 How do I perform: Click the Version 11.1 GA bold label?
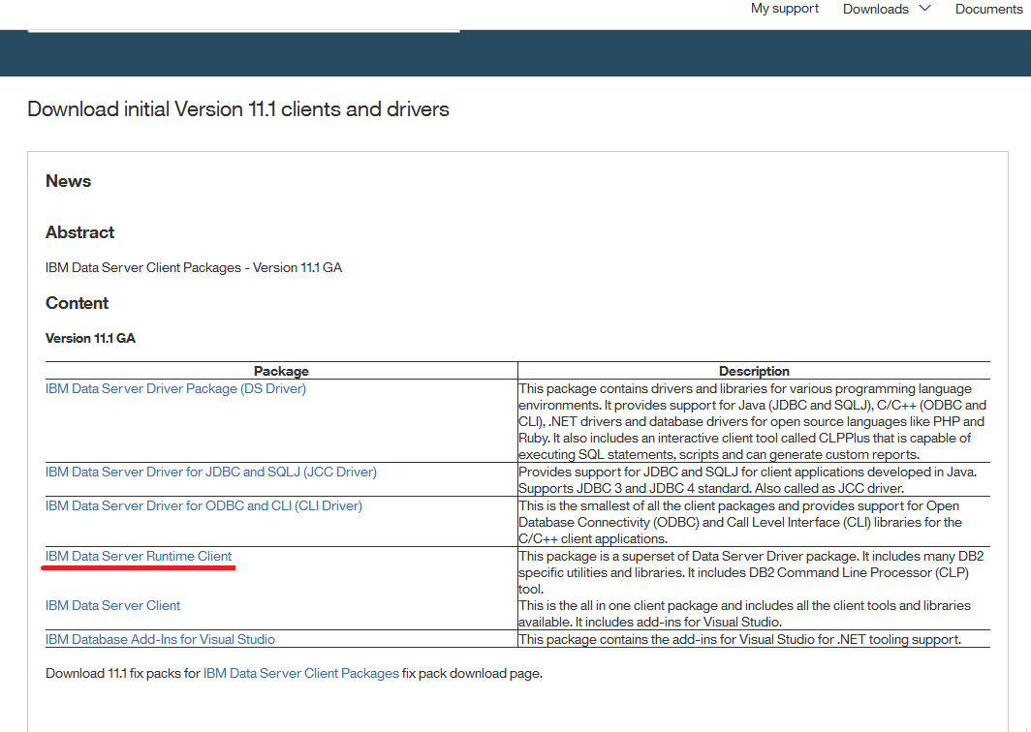click(x=91, y=338)
